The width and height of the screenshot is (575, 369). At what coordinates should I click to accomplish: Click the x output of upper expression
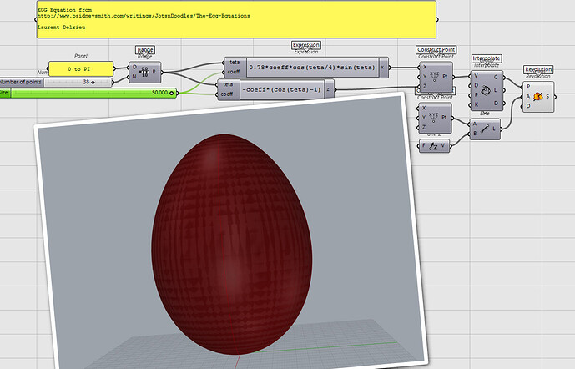tap(382, 68)
